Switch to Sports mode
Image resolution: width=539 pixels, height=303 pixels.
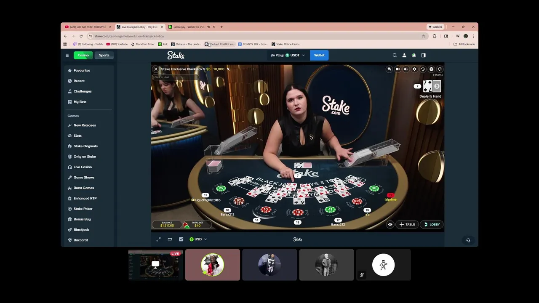tap(104, 55)
